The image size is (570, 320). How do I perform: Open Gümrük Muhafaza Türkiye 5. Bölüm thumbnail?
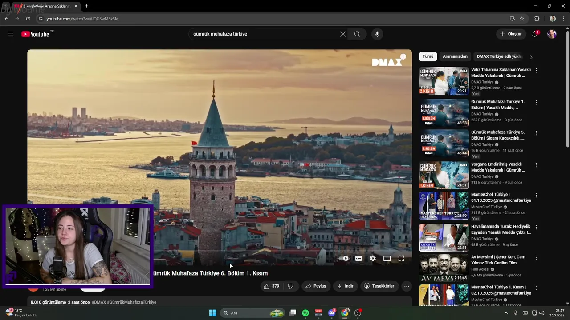[444, 143]
